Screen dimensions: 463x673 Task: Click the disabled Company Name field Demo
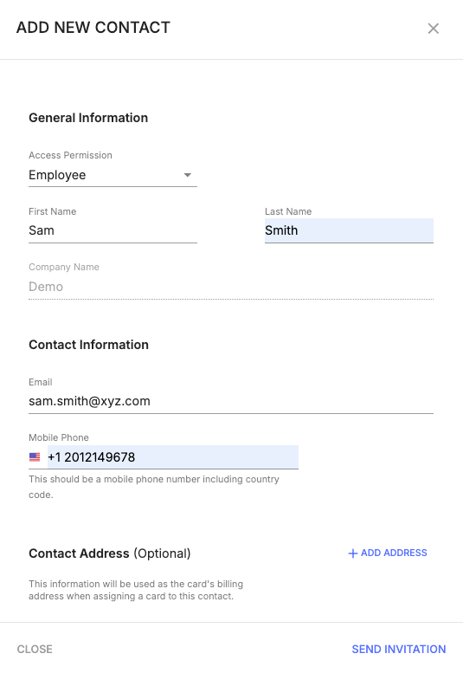pyautogui.click(x=231, y=287)
